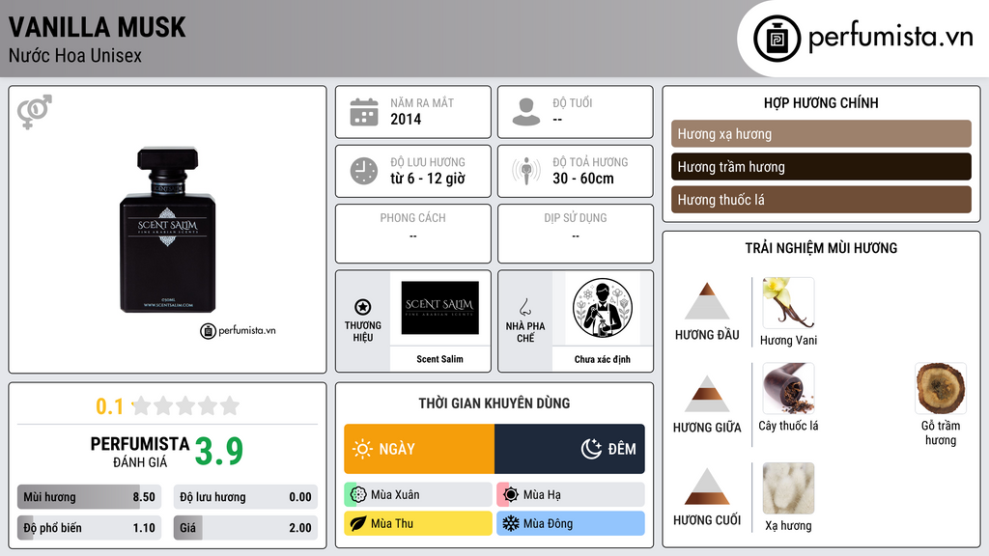Click the Trải nghiệm mùi hương heading
This screenshot has height=556, width=989.
pos(821,248)
